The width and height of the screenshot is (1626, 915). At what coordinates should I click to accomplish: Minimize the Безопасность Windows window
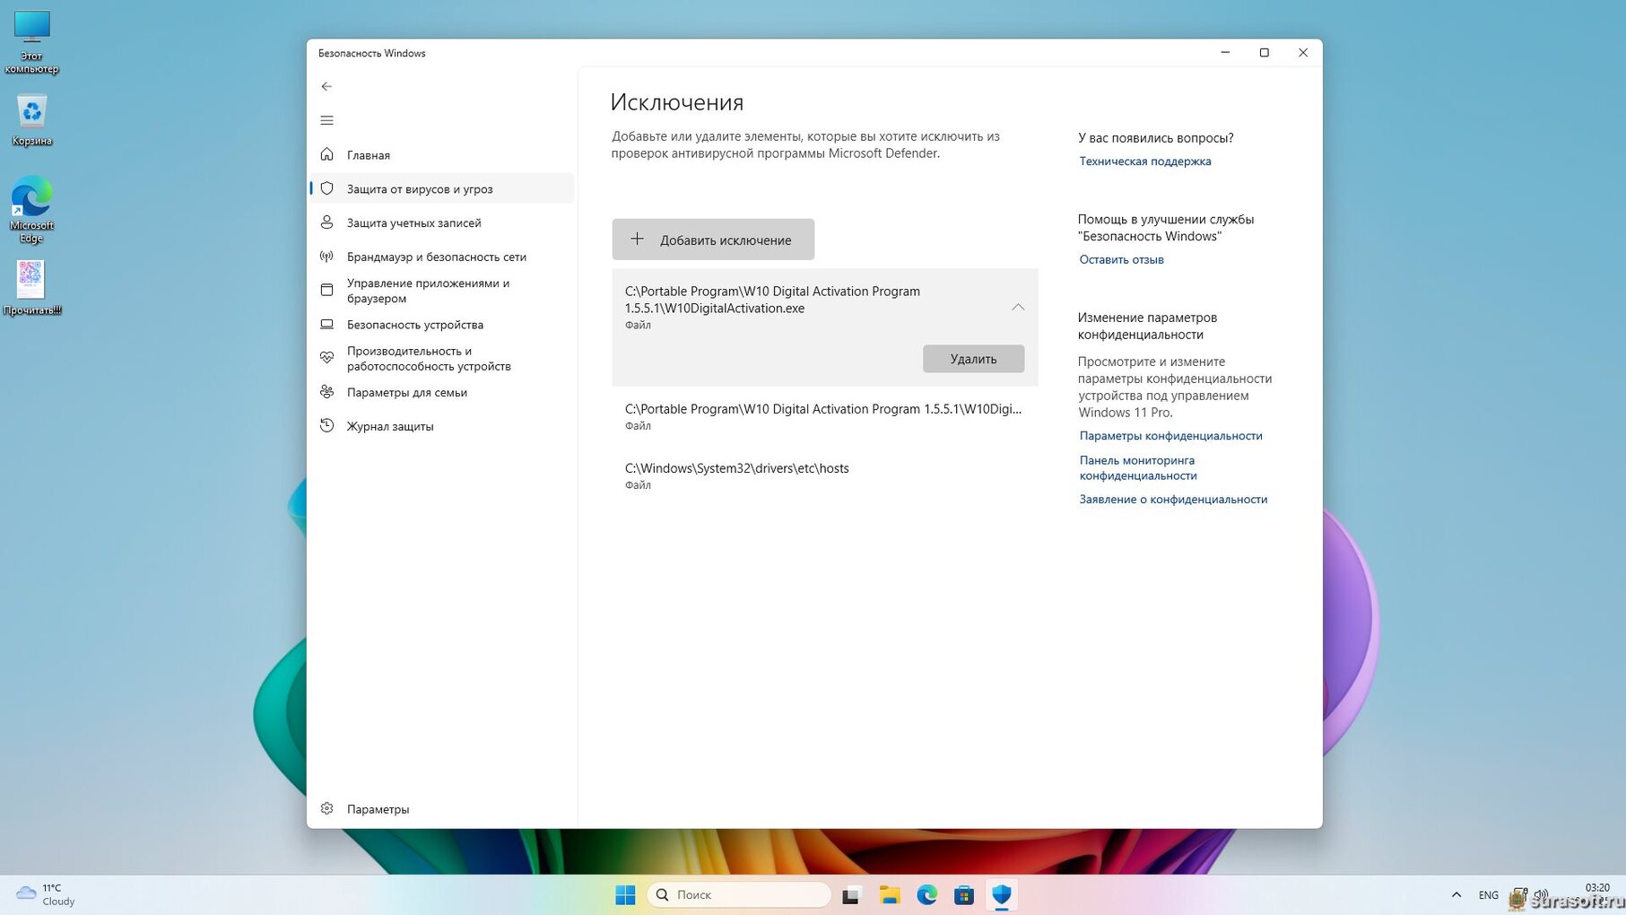click(1225, 53)
